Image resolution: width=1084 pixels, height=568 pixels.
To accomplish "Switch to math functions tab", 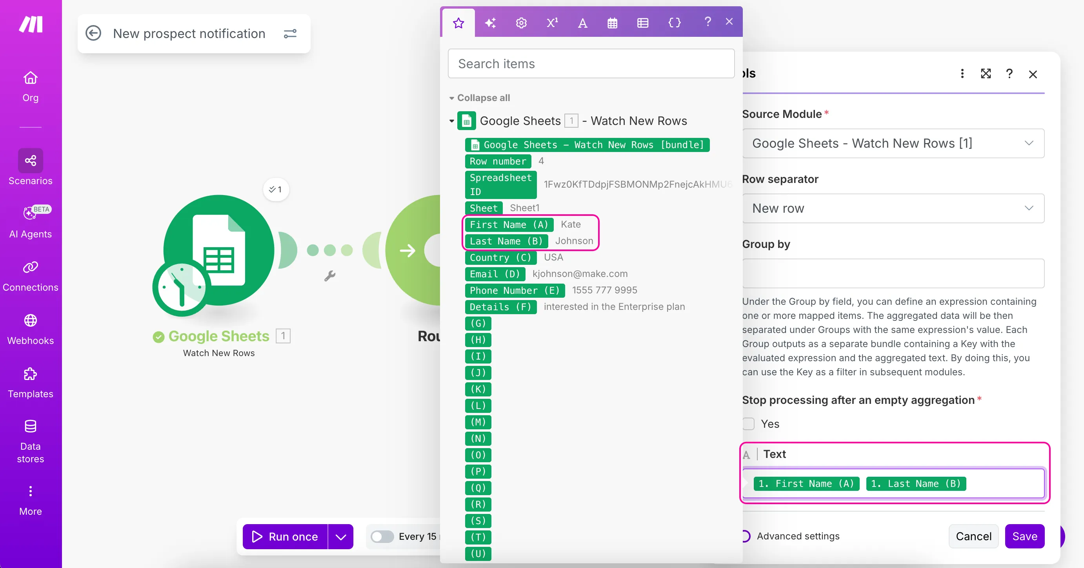I will [552, 23].
